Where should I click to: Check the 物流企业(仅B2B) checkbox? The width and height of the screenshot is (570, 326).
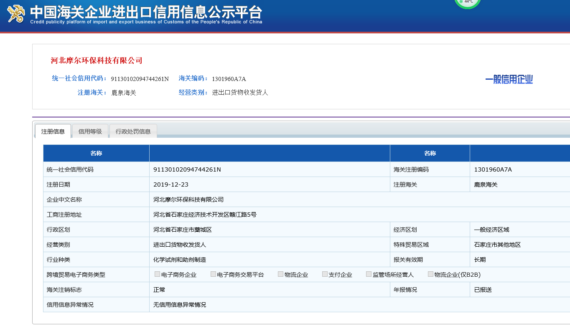431,274
